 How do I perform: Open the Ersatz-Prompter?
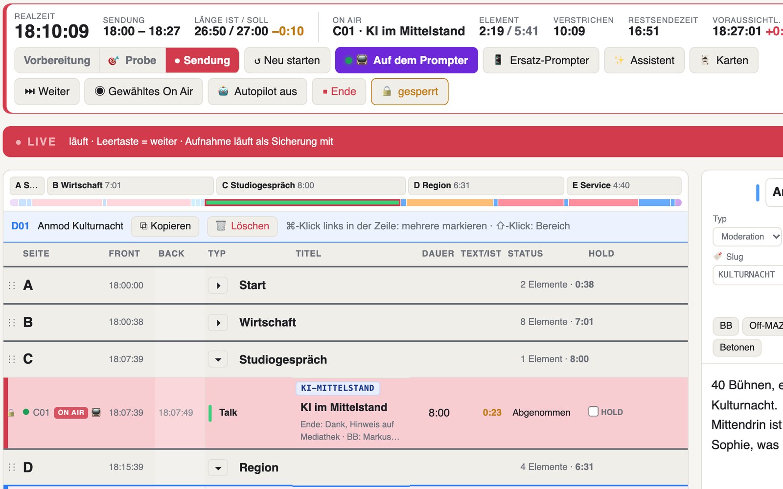(x=541, y=60)
